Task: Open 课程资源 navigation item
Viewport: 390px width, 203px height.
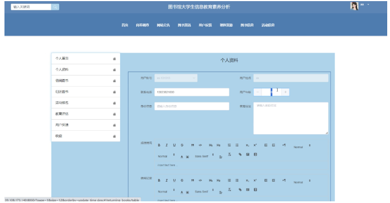Action: pyautogui.click(x=226, y=25)
